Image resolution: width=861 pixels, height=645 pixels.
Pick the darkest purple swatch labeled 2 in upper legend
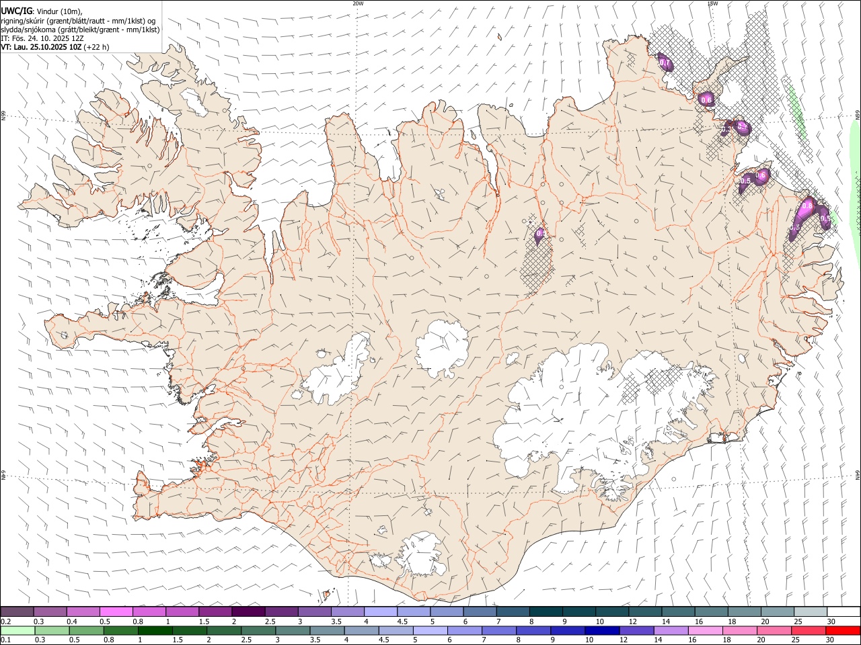point(248,611)
